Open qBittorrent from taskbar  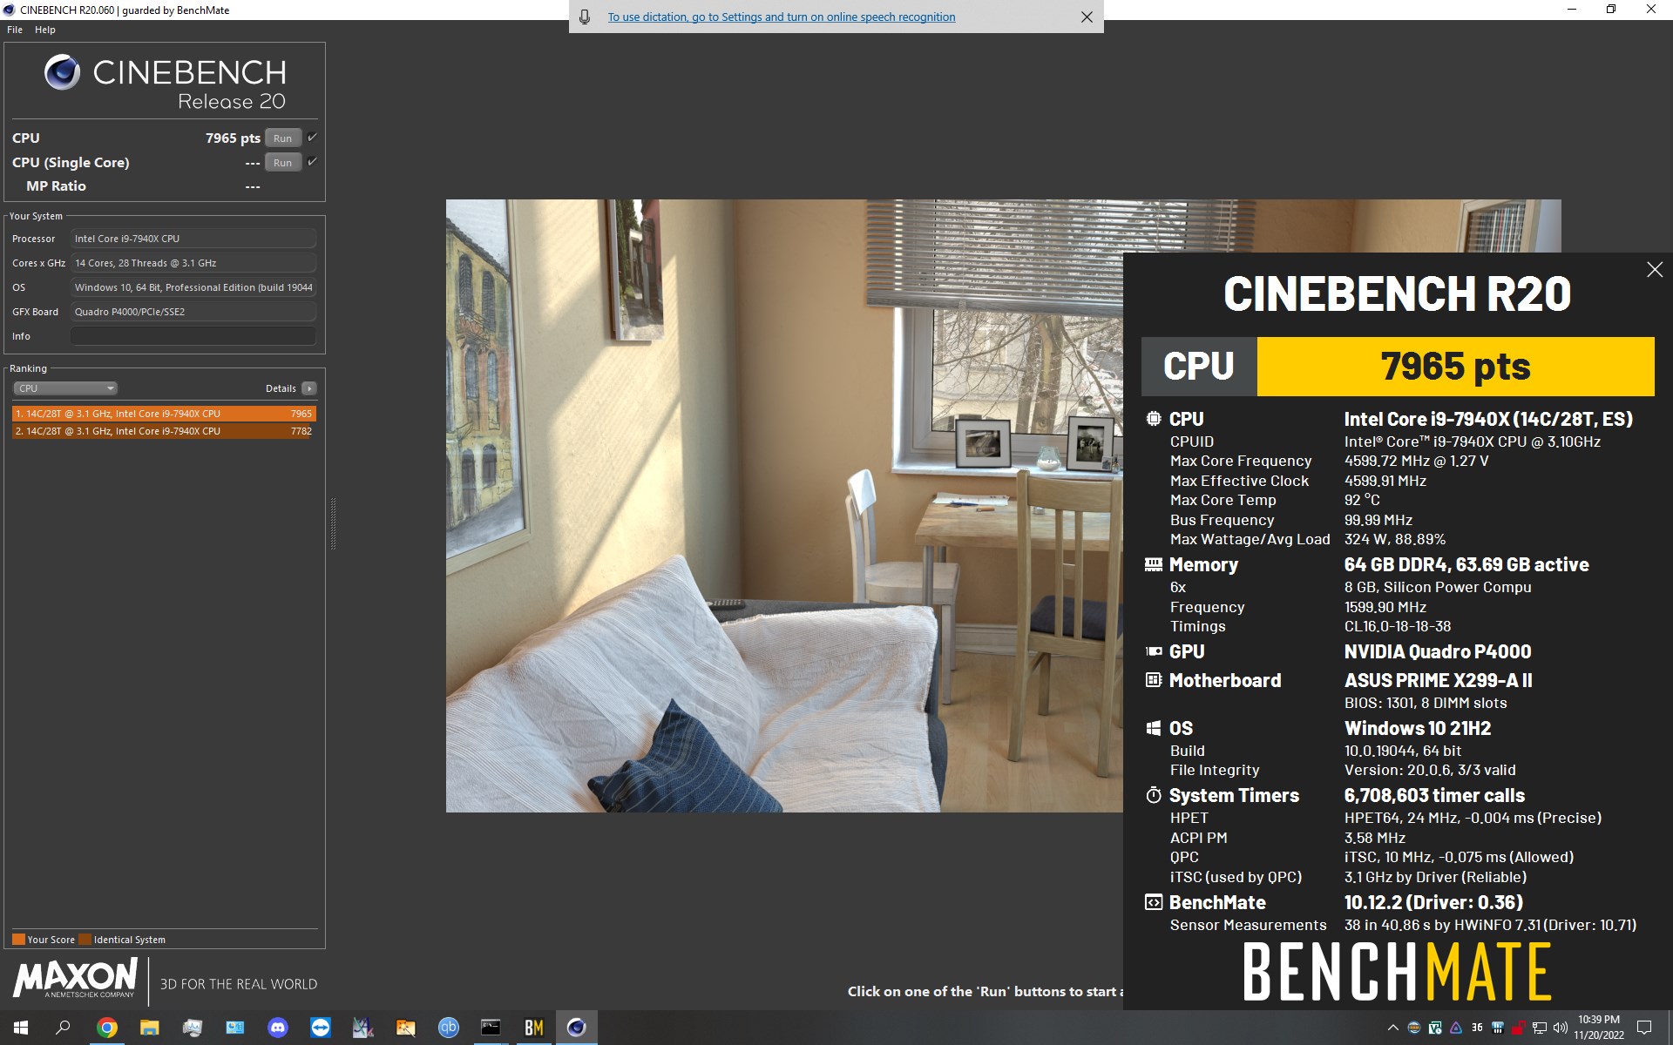448,1028
